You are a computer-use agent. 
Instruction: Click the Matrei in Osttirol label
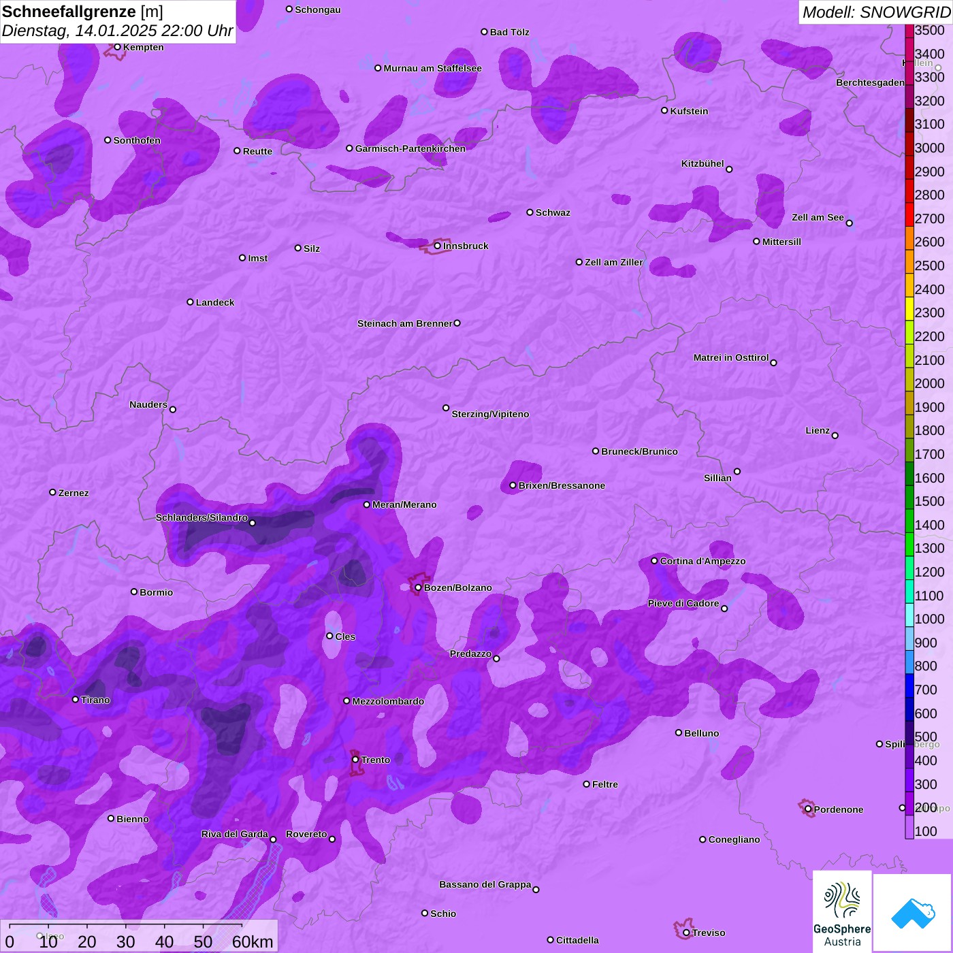(x=730, y=357)
